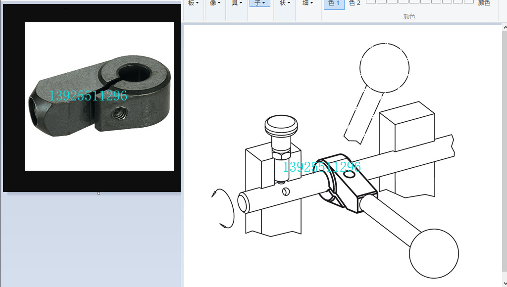This screenshot has width=507, height=287.
Task: Open the clipboard (板) dropdown
Action: pos(193,3)
